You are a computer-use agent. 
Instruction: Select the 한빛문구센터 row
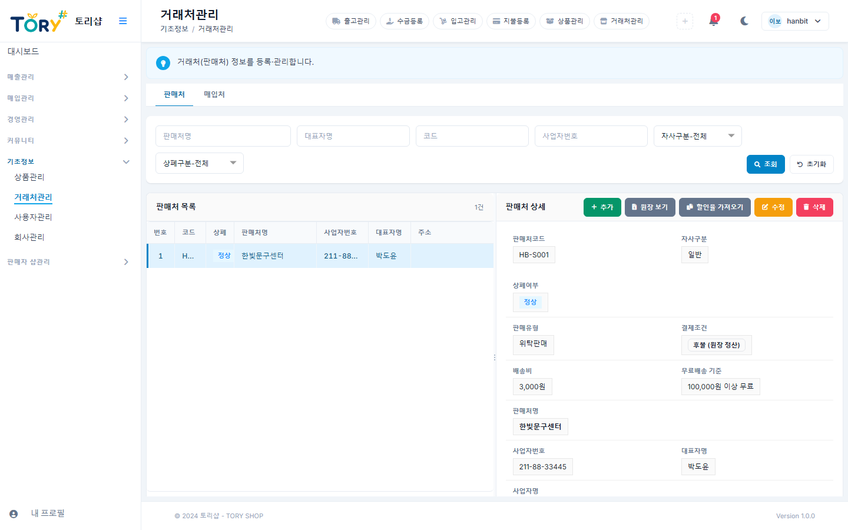320,256
